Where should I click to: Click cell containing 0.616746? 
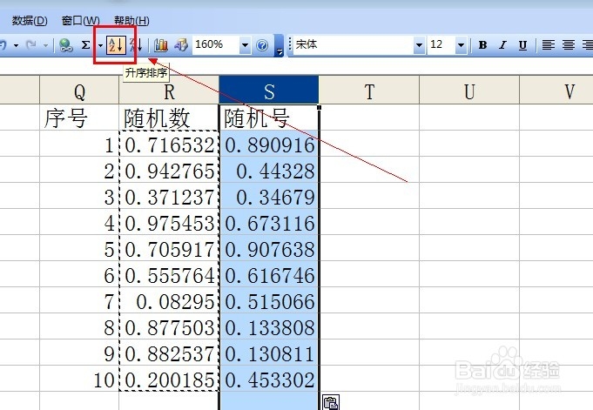269,274
